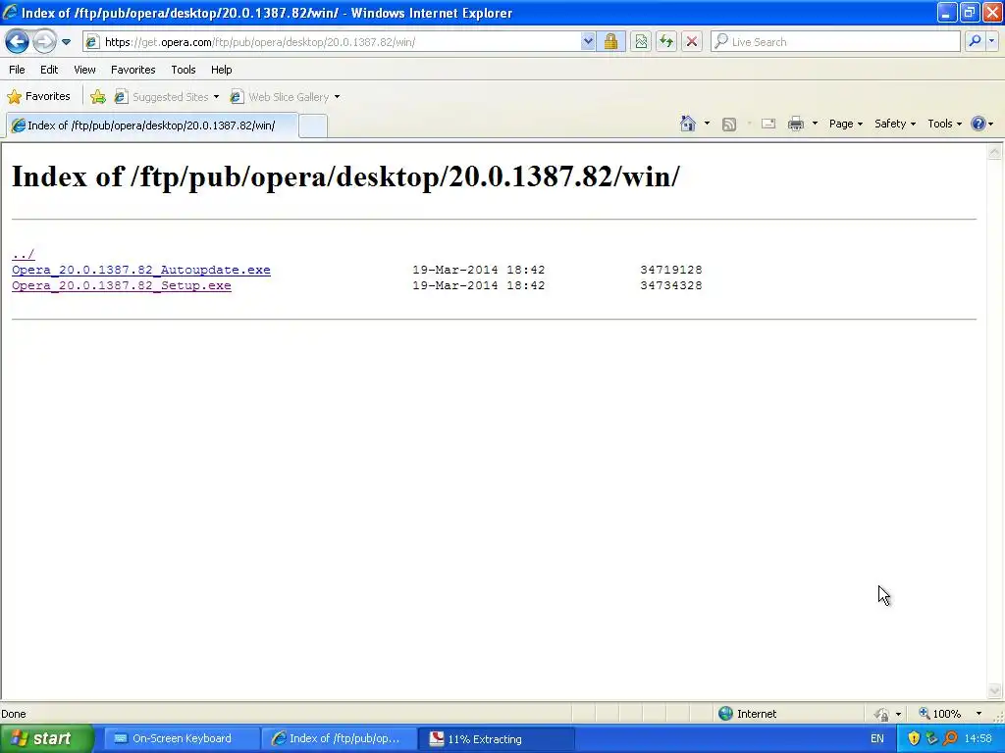Open Suggested Sites link
The image size is (1005, 753).
167,97
